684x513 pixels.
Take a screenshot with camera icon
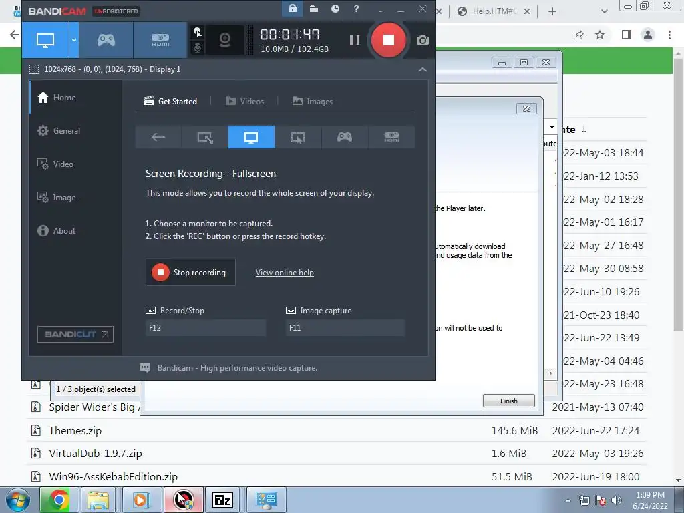click(422, 41)
